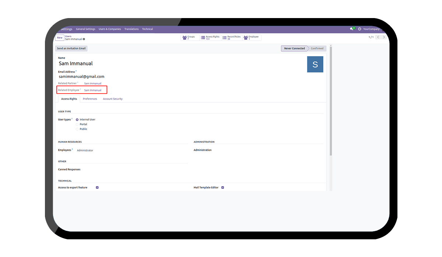Screen dimensions: 442x257
Task: Open the Technical menu
Action: click(x=147, y=29)
